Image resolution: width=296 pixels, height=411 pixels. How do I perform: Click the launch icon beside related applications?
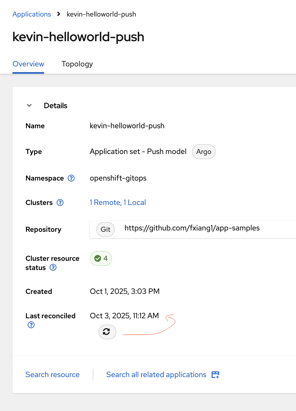coord(215,375)
